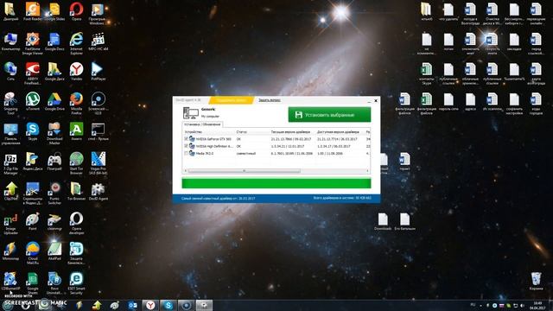Select the yellow tab in DevID Agent title bar

tap(232, 100)
